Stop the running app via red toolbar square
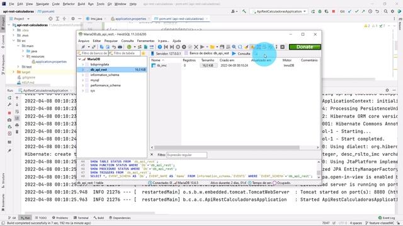Screen dimensions: 403x226 click(x=333, y=11)
